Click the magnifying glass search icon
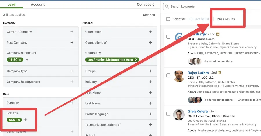261x136 pixels. 167,7
